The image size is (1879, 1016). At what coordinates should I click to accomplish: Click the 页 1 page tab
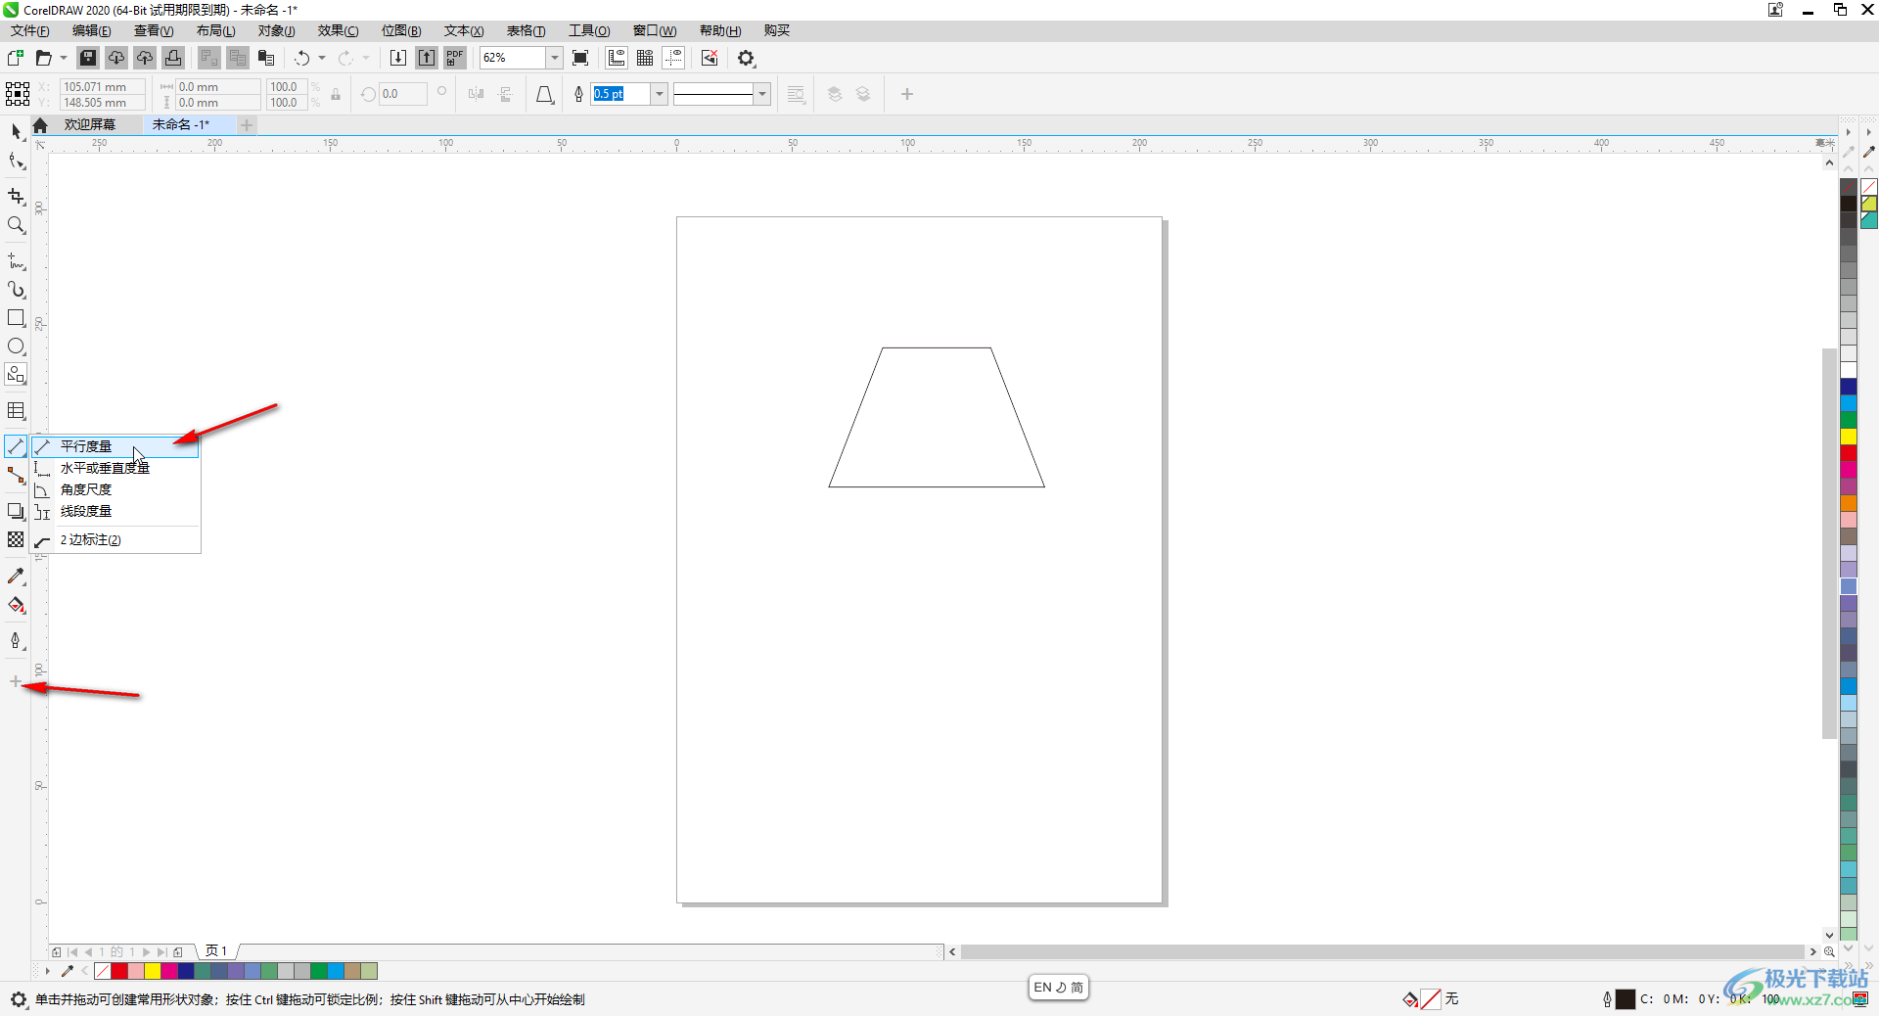216,950
